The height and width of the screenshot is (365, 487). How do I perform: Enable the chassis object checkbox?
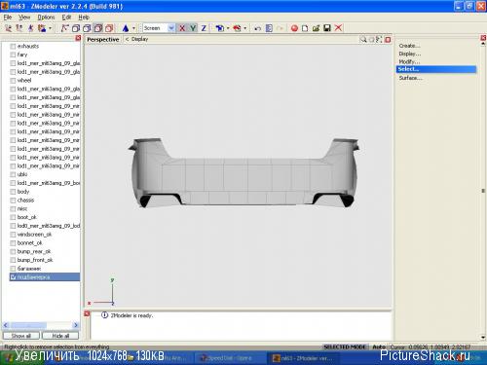click(13, 201)
